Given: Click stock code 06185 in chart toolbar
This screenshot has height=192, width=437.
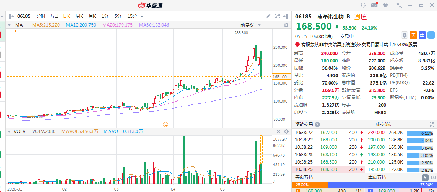Looking at the screenshot, I should [x=24, y=16].
